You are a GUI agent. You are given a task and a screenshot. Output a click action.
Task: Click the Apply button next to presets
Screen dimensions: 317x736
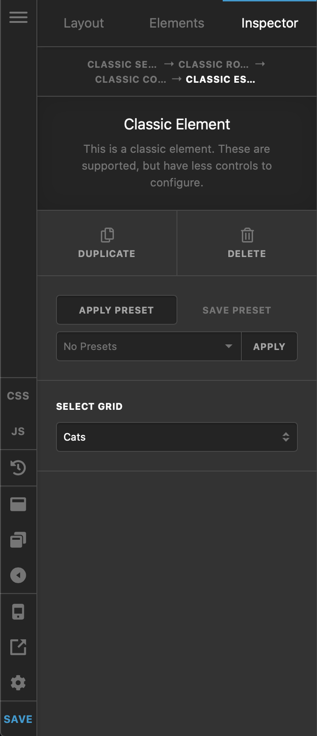(269, 346)
